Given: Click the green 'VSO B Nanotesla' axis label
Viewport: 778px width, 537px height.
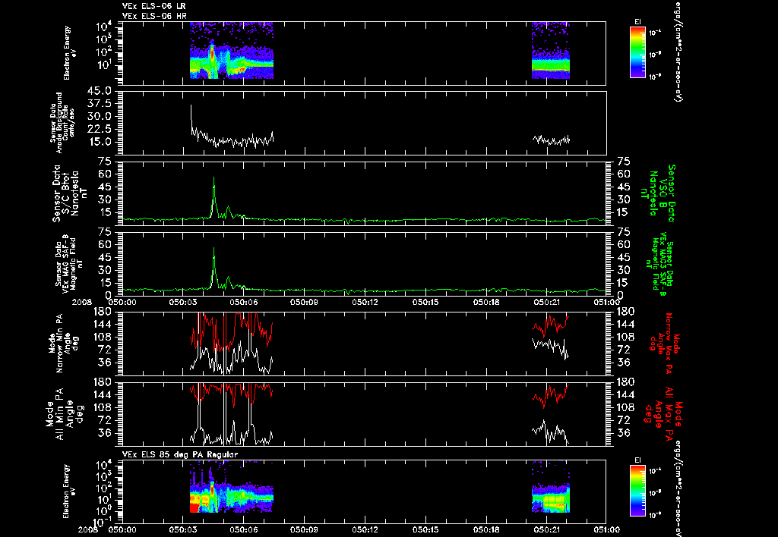Looking at the screenshot, I should pyautogui.click(x=657, y=193).
